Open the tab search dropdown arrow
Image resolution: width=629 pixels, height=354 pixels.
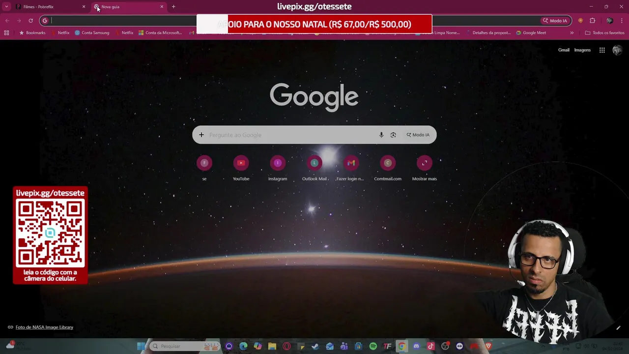click(6, 7)
